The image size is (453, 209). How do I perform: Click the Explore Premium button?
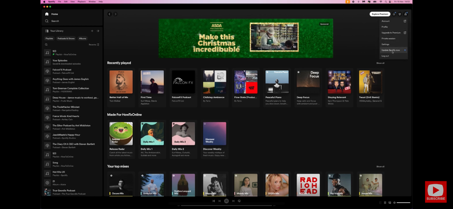click(x=380, y=14)
